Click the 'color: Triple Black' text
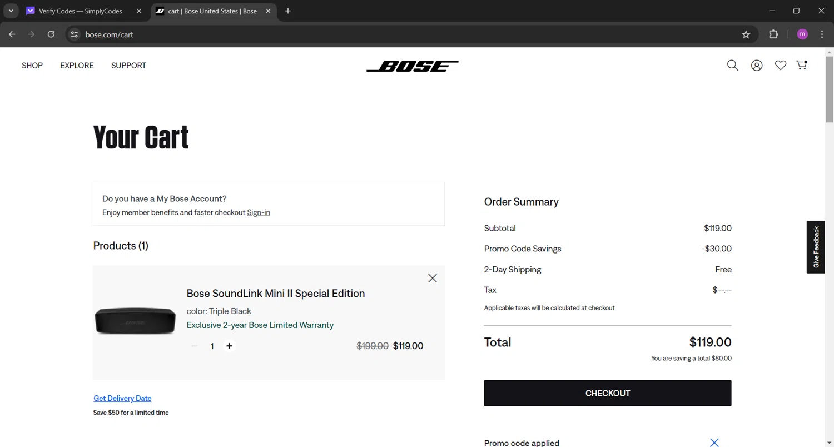Image resolution: width=834 pixels, height=447 pixels. click(219, 311)
